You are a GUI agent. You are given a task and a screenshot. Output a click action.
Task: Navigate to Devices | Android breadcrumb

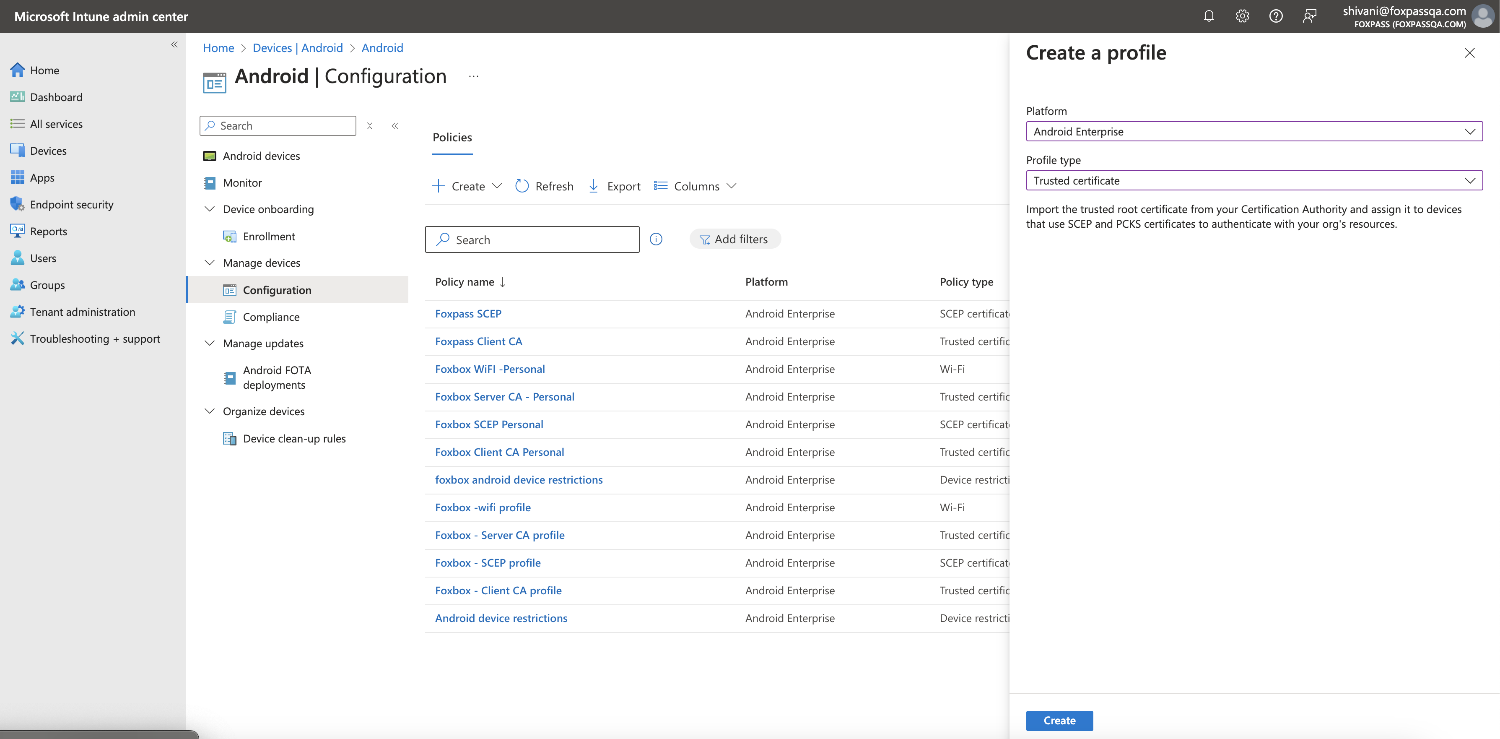[298, 48]
